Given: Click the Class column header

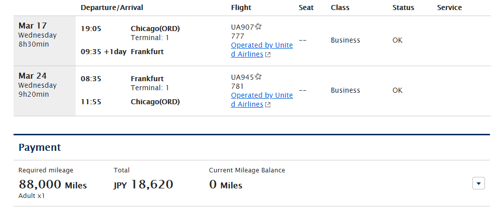Looking at the screenshot, I should (x=340, y=8).
